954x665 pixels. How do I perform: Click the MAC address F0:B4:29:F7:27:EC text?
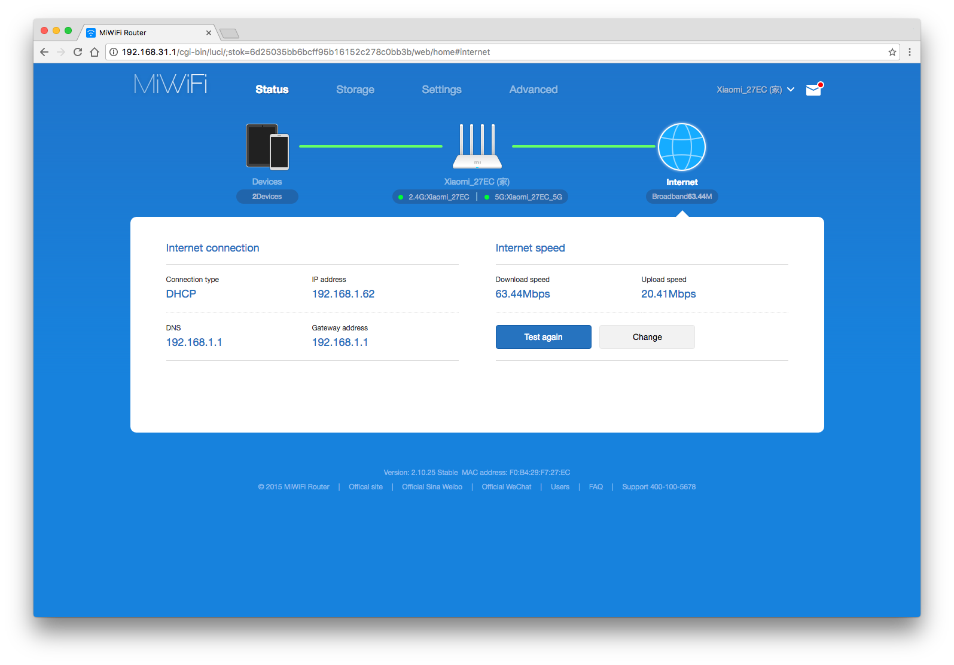[516, 473]
